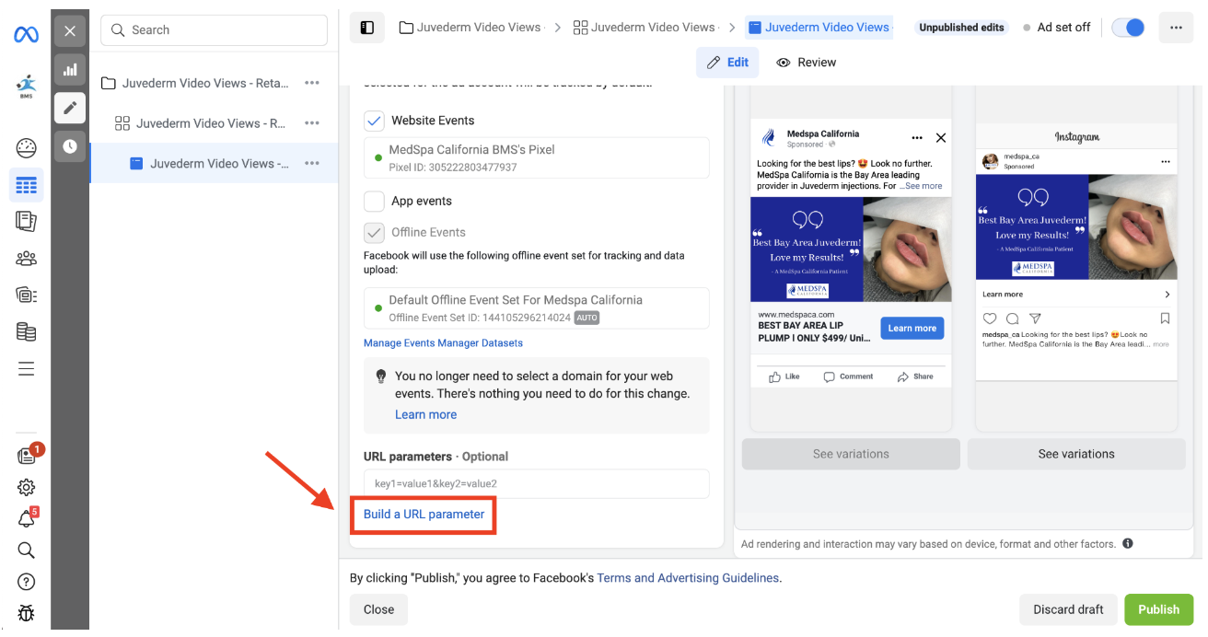
Task: Toggle the Offline Events checkbox
Action: [374, 232]
